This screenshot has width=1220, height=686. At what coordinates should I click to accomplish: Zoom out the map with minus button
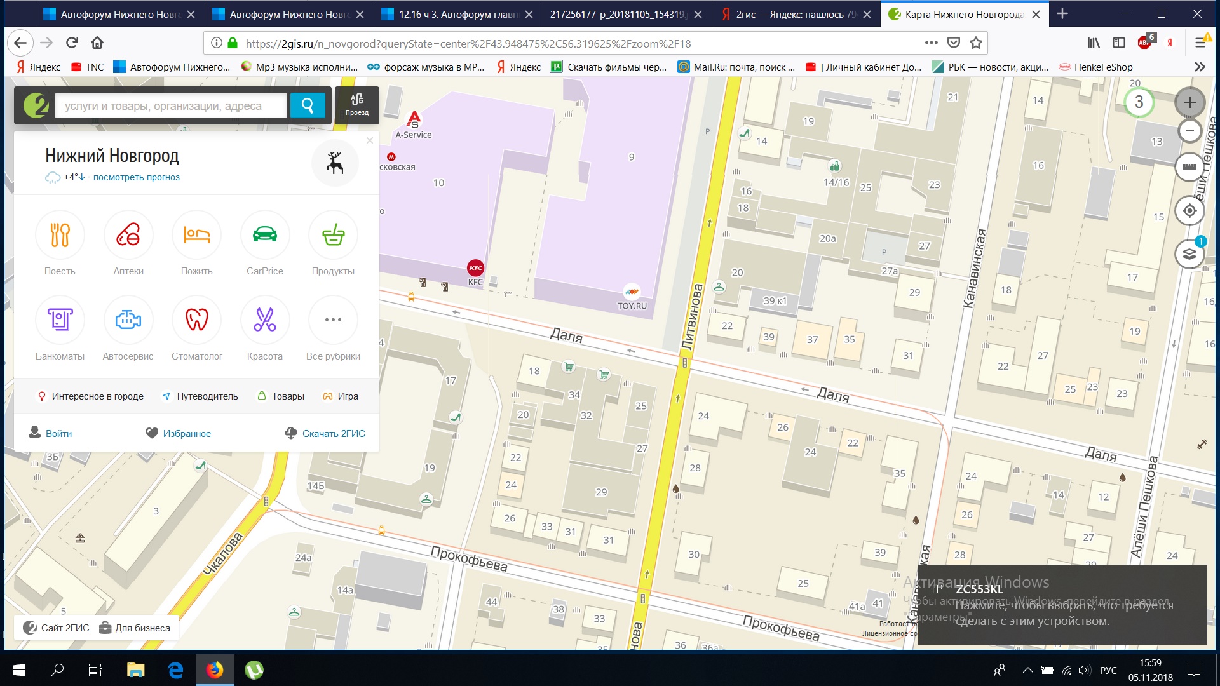[1189, 131]
